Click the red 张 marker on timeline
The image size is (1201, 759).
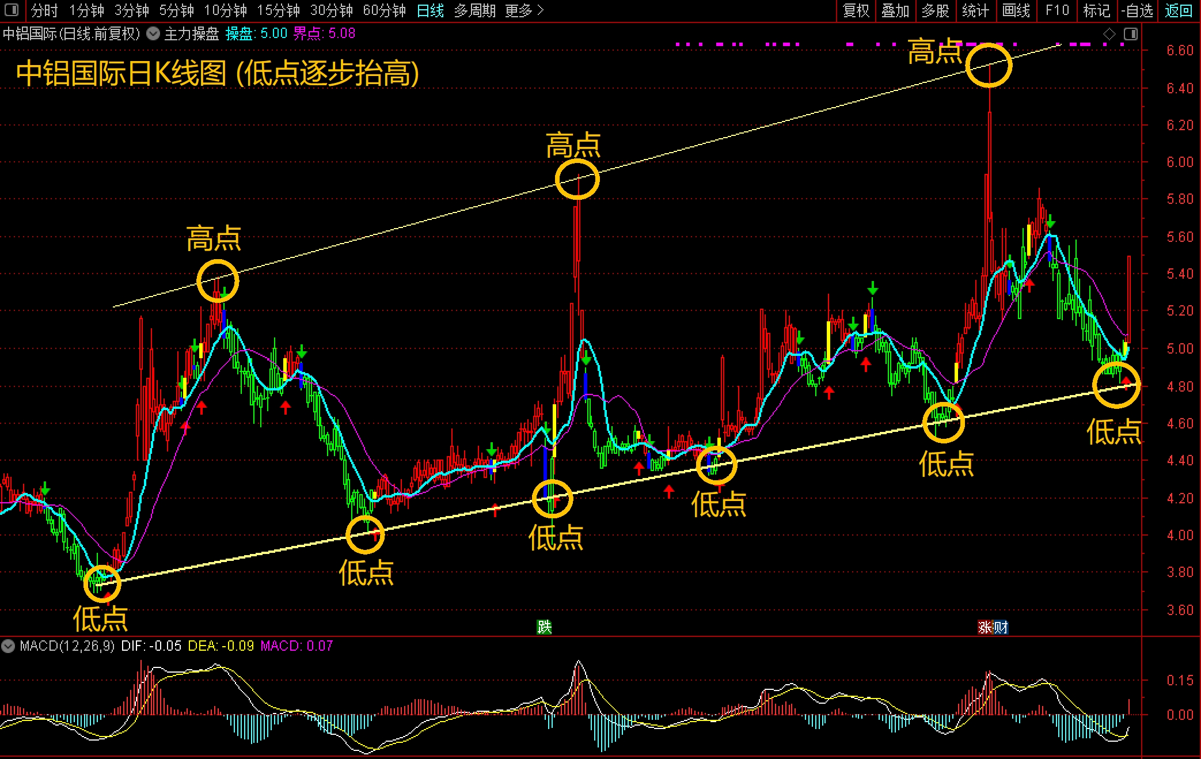[x=985, y=627]
